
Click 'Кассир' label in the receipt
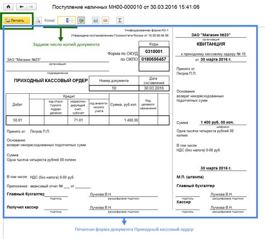(x=183, y=202)
